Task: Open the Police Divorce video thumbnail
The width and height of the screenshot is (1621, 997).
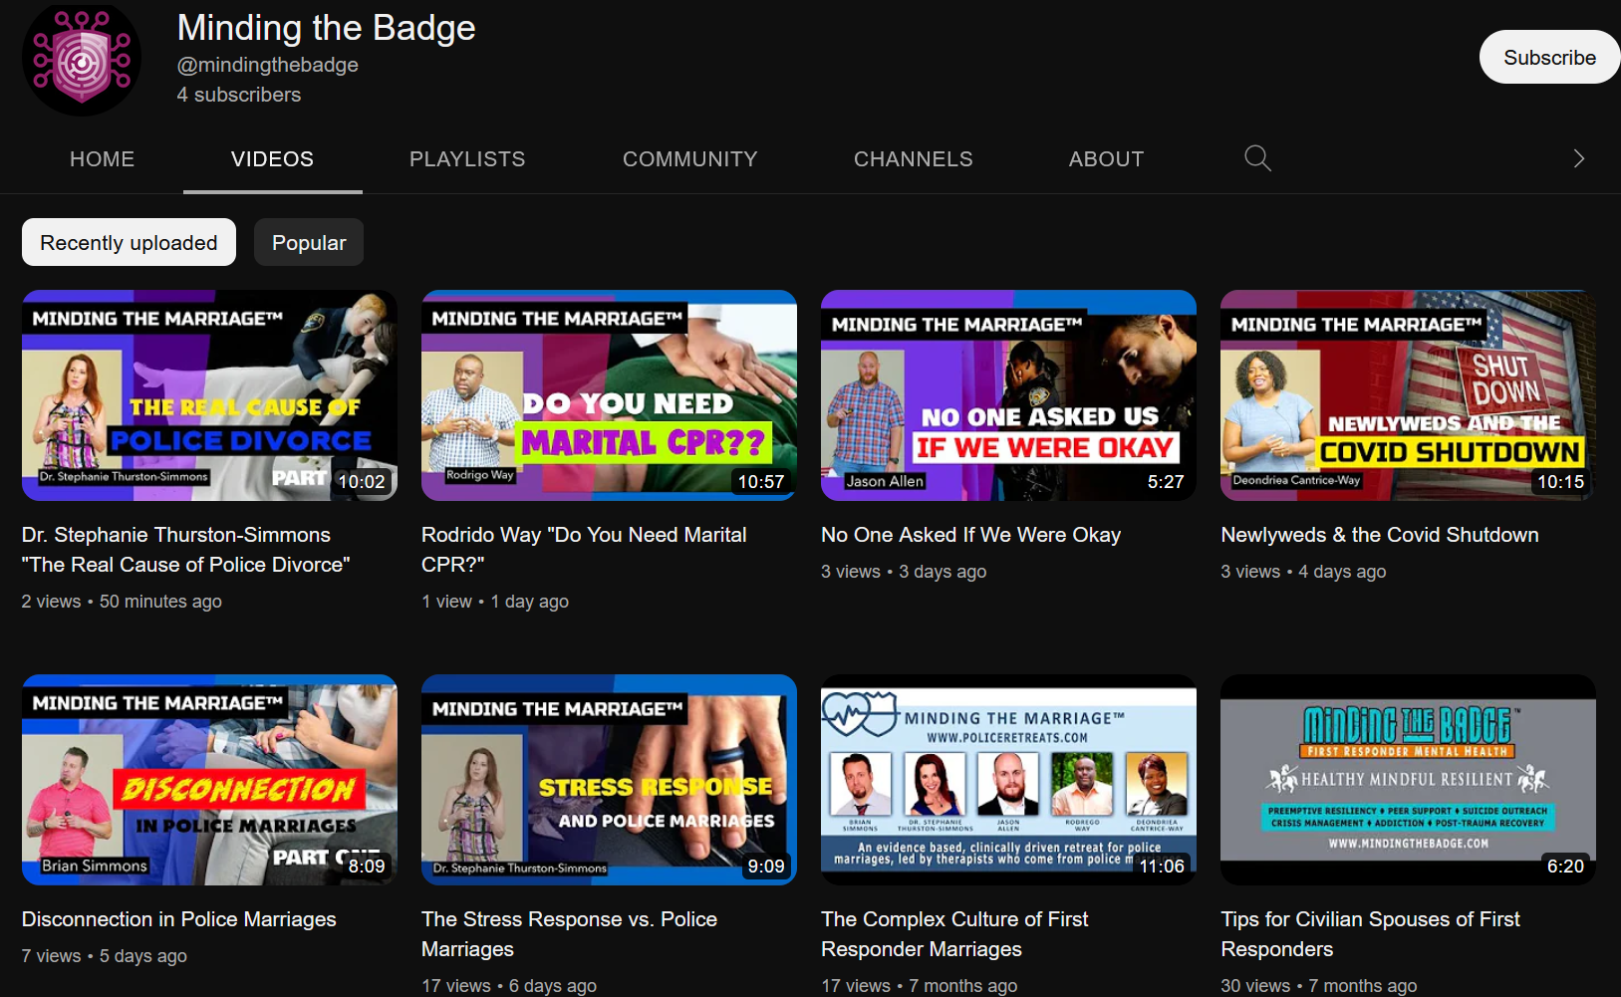Action: point(209,395)
